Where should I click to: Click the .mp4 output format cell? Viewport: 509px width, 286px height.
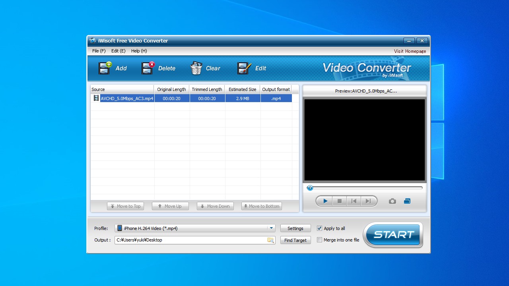coord(276,99)
